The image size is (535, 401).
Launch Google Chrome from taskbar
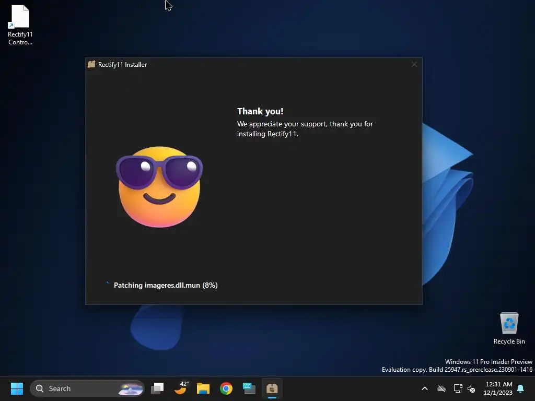226,388
